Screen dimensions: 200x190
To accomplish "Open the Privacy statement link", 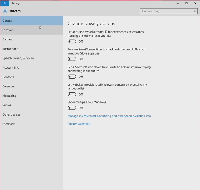I will coord(79,124).
